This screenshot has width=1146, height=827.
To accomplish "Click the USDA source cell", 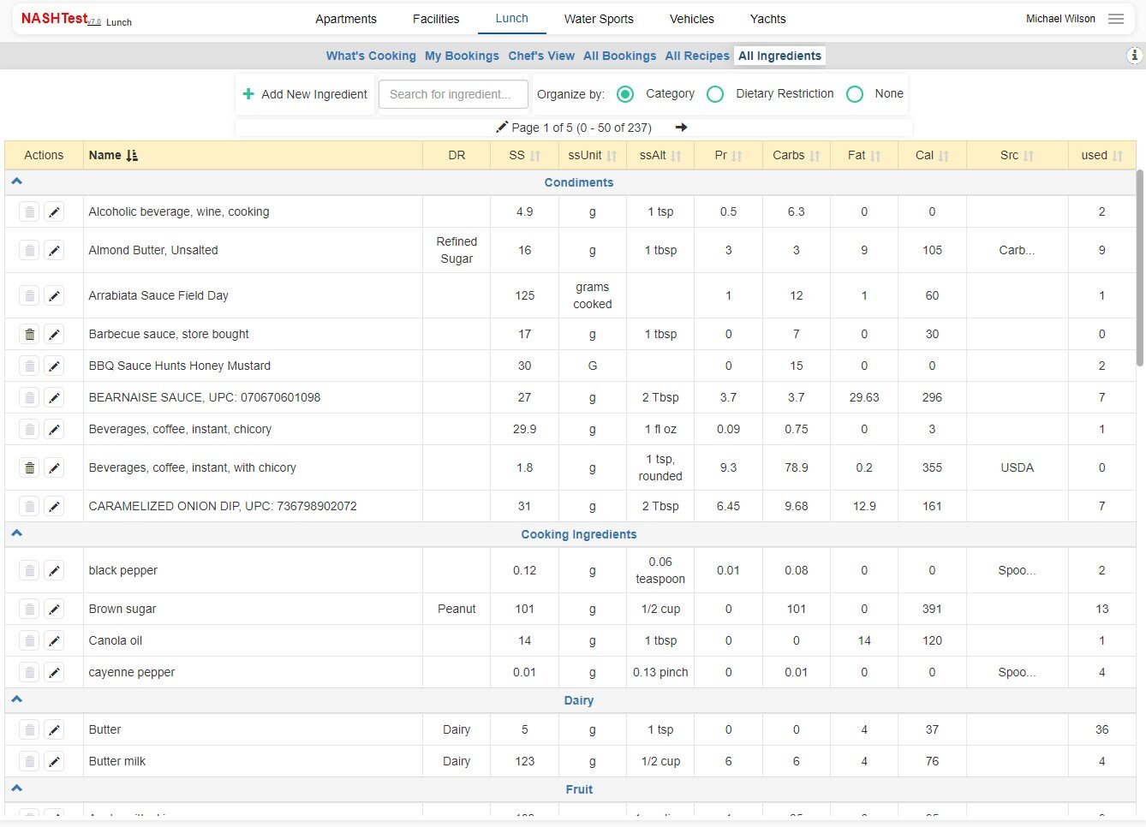I will 1017,467.
